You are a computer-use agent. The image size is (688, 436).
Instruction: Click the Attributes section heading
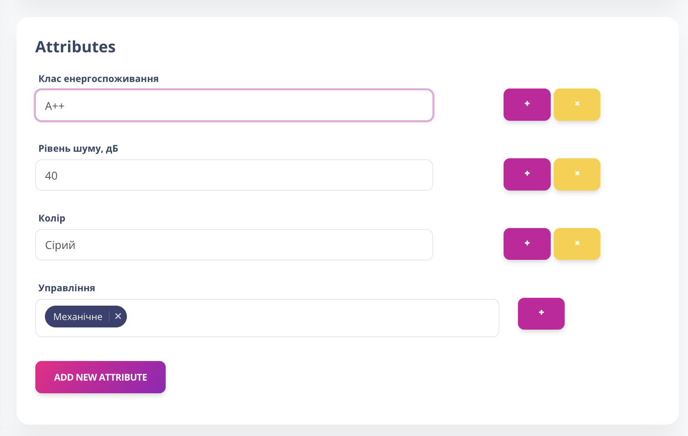[75, 47]
